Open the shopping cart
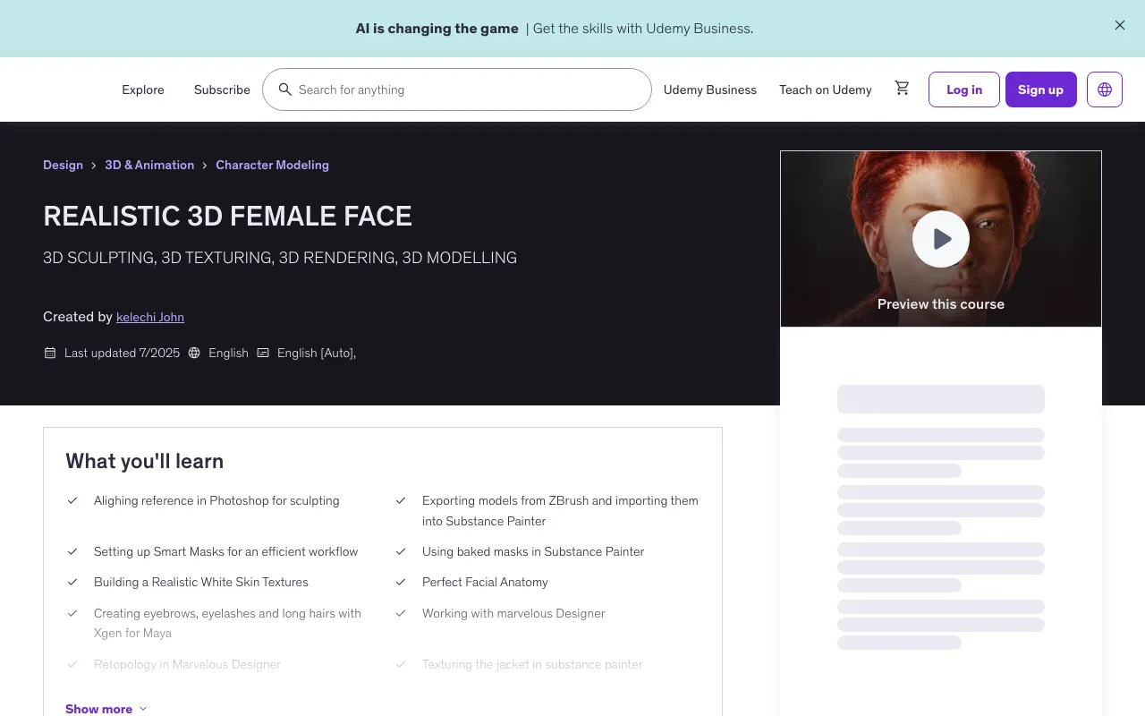1145x716 pixels. click(x=902, y=88)
